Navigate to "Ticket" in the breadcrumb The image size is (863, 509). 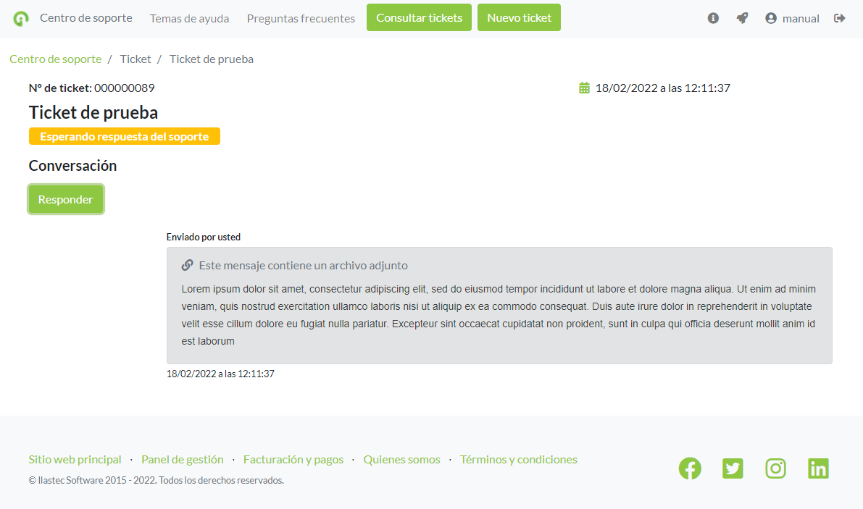[136, 59]
